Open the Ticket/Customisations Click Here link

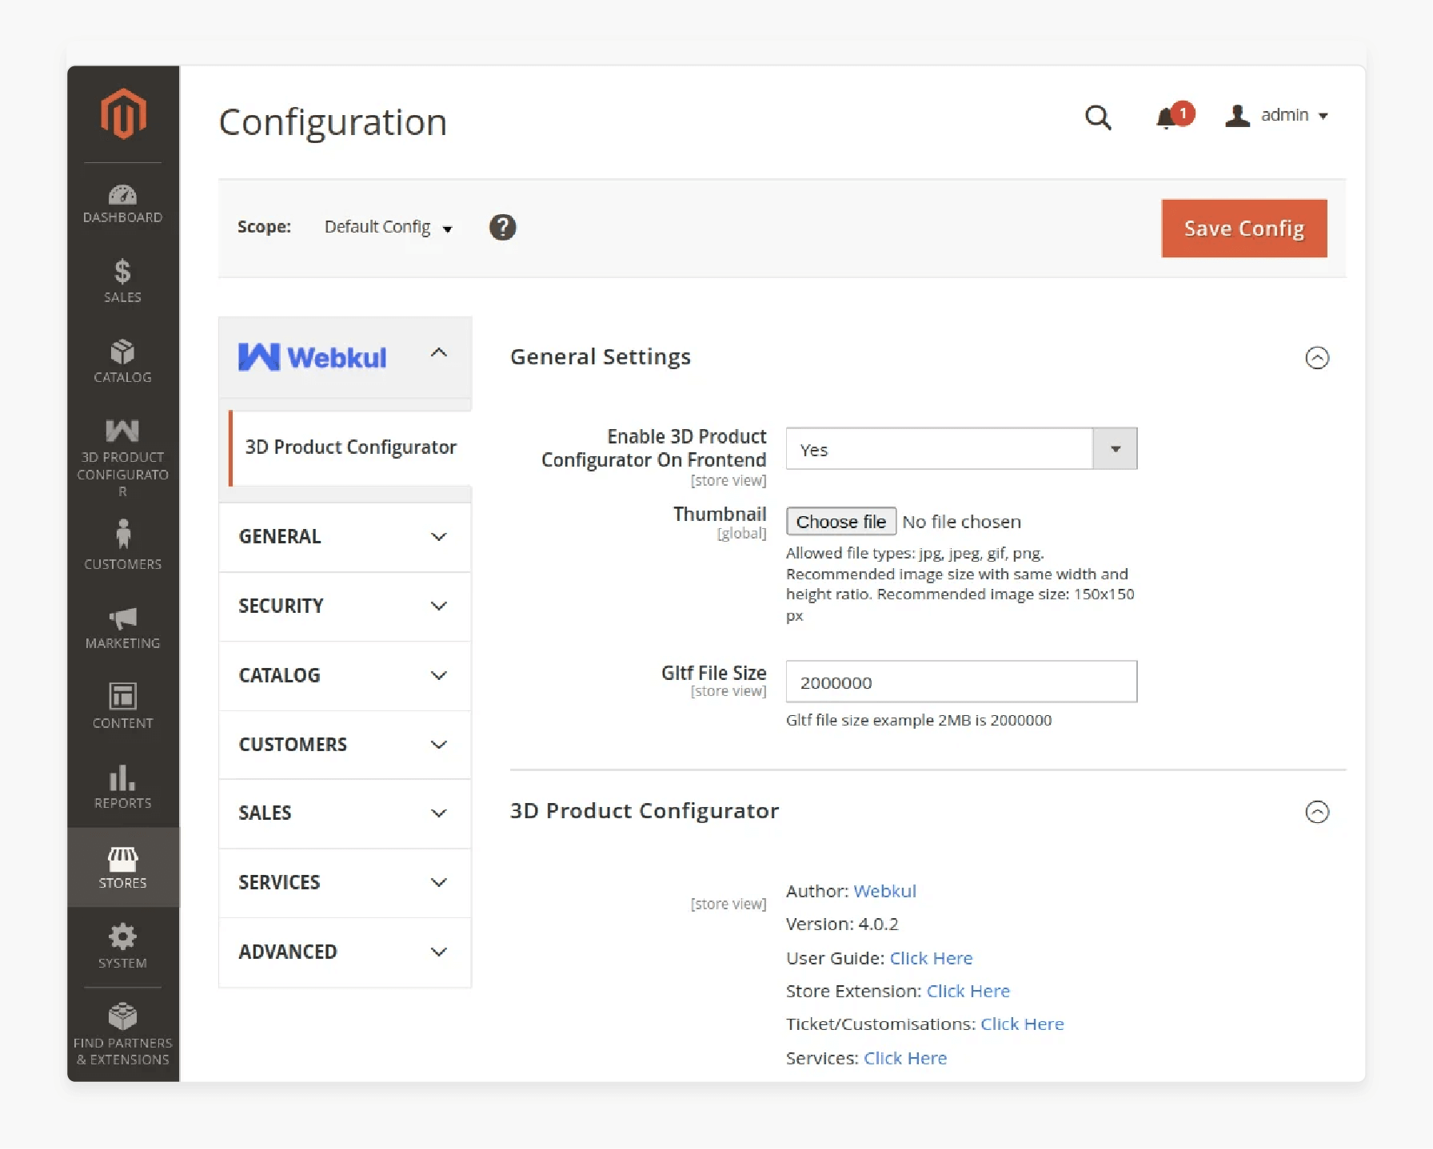point(1022,1024)
